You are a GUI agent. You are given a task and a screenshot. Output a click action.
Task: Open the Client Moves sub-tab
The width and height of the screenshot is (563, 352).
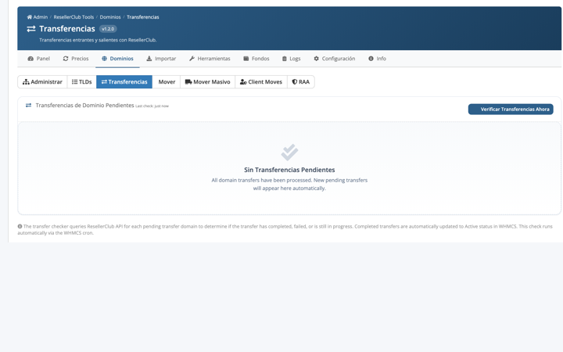click(261, 82)
